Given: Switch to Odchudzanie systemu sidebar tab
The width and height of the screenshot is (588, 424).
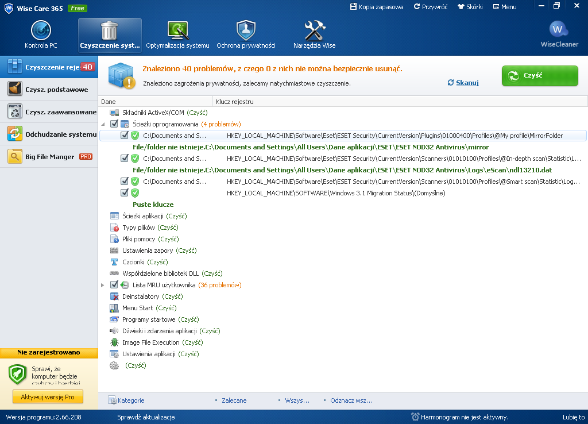Looking at the screenshot, I should [x=49, y=134].
